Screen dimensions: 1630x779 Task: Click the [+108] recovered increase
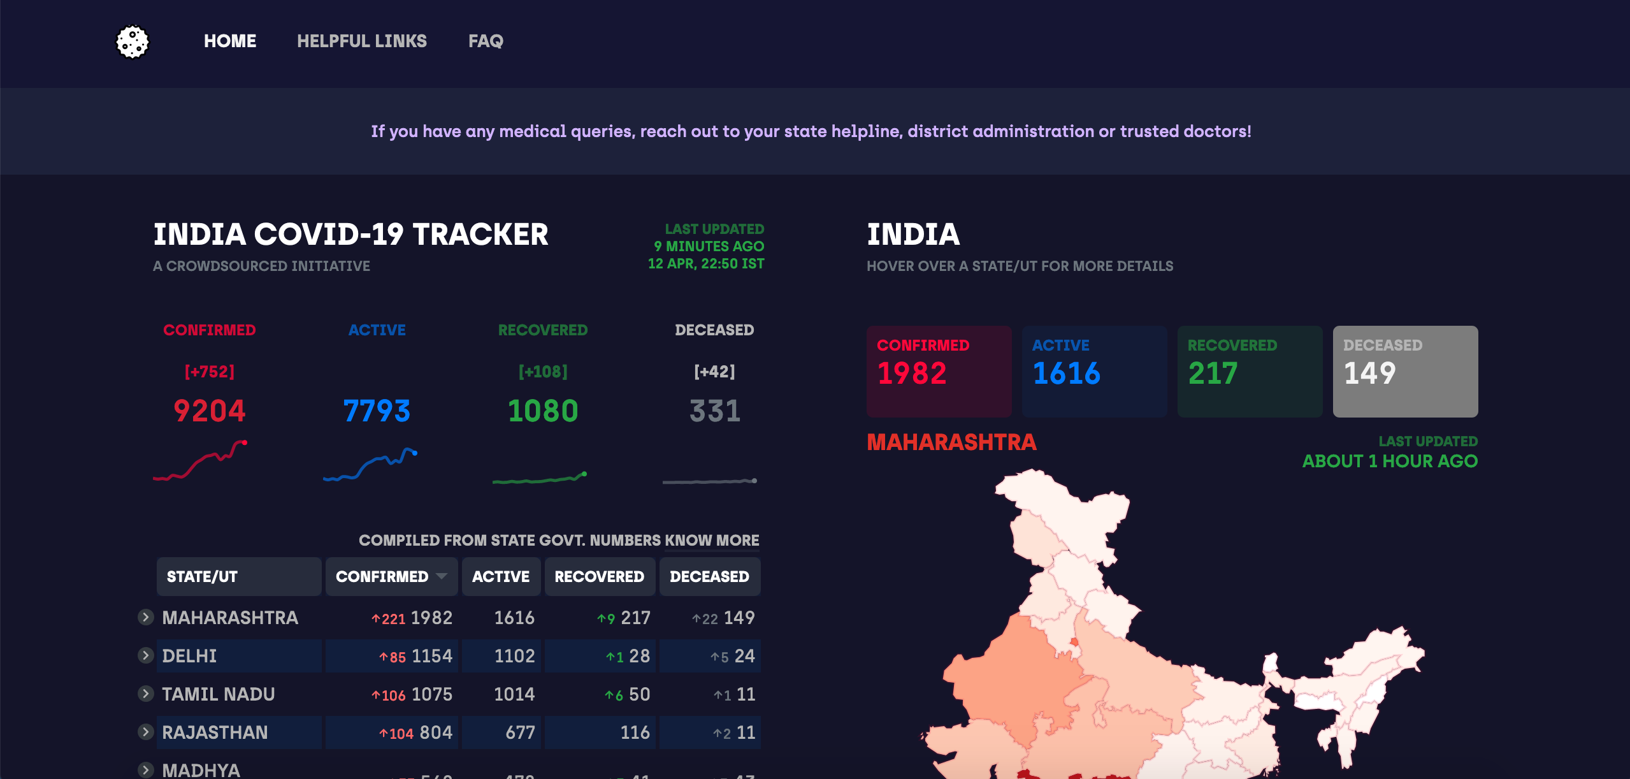[543, 371]
